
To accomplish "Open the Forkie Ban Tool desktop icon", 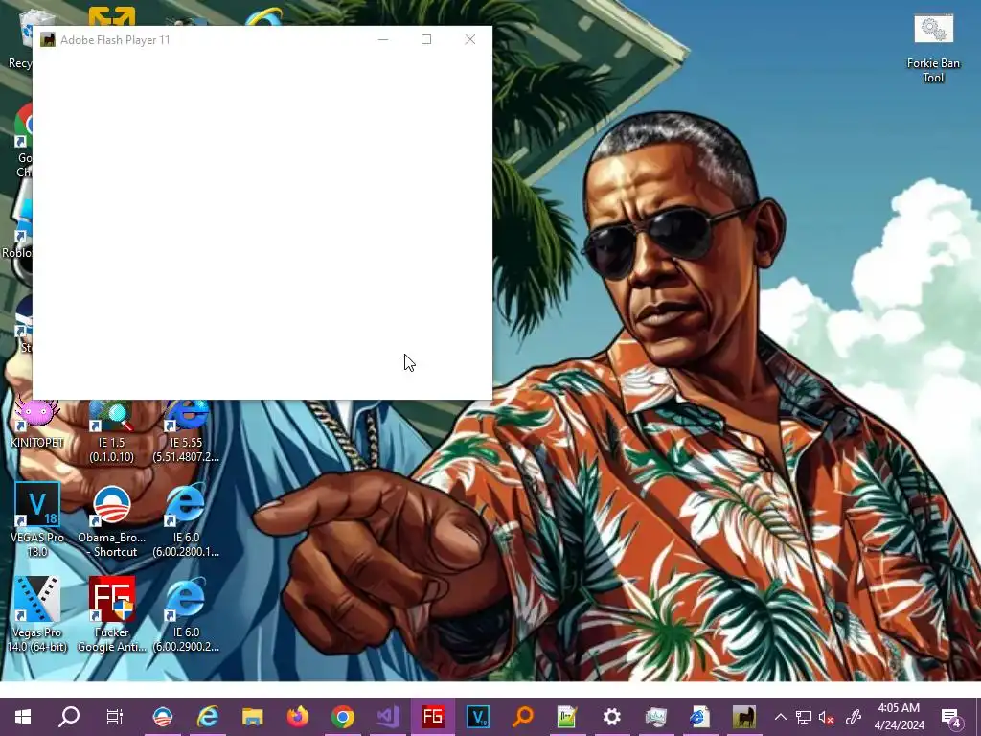I will click(x=933, y=49).
